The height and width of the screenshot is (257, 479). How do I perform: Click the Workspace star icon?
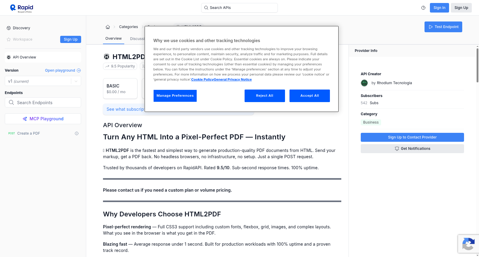[9, 39]
